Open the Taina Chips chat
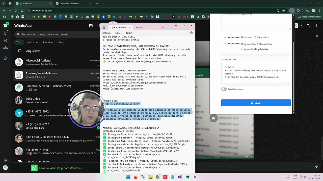This screenshot has height=181, width=323. click(57, 101)
